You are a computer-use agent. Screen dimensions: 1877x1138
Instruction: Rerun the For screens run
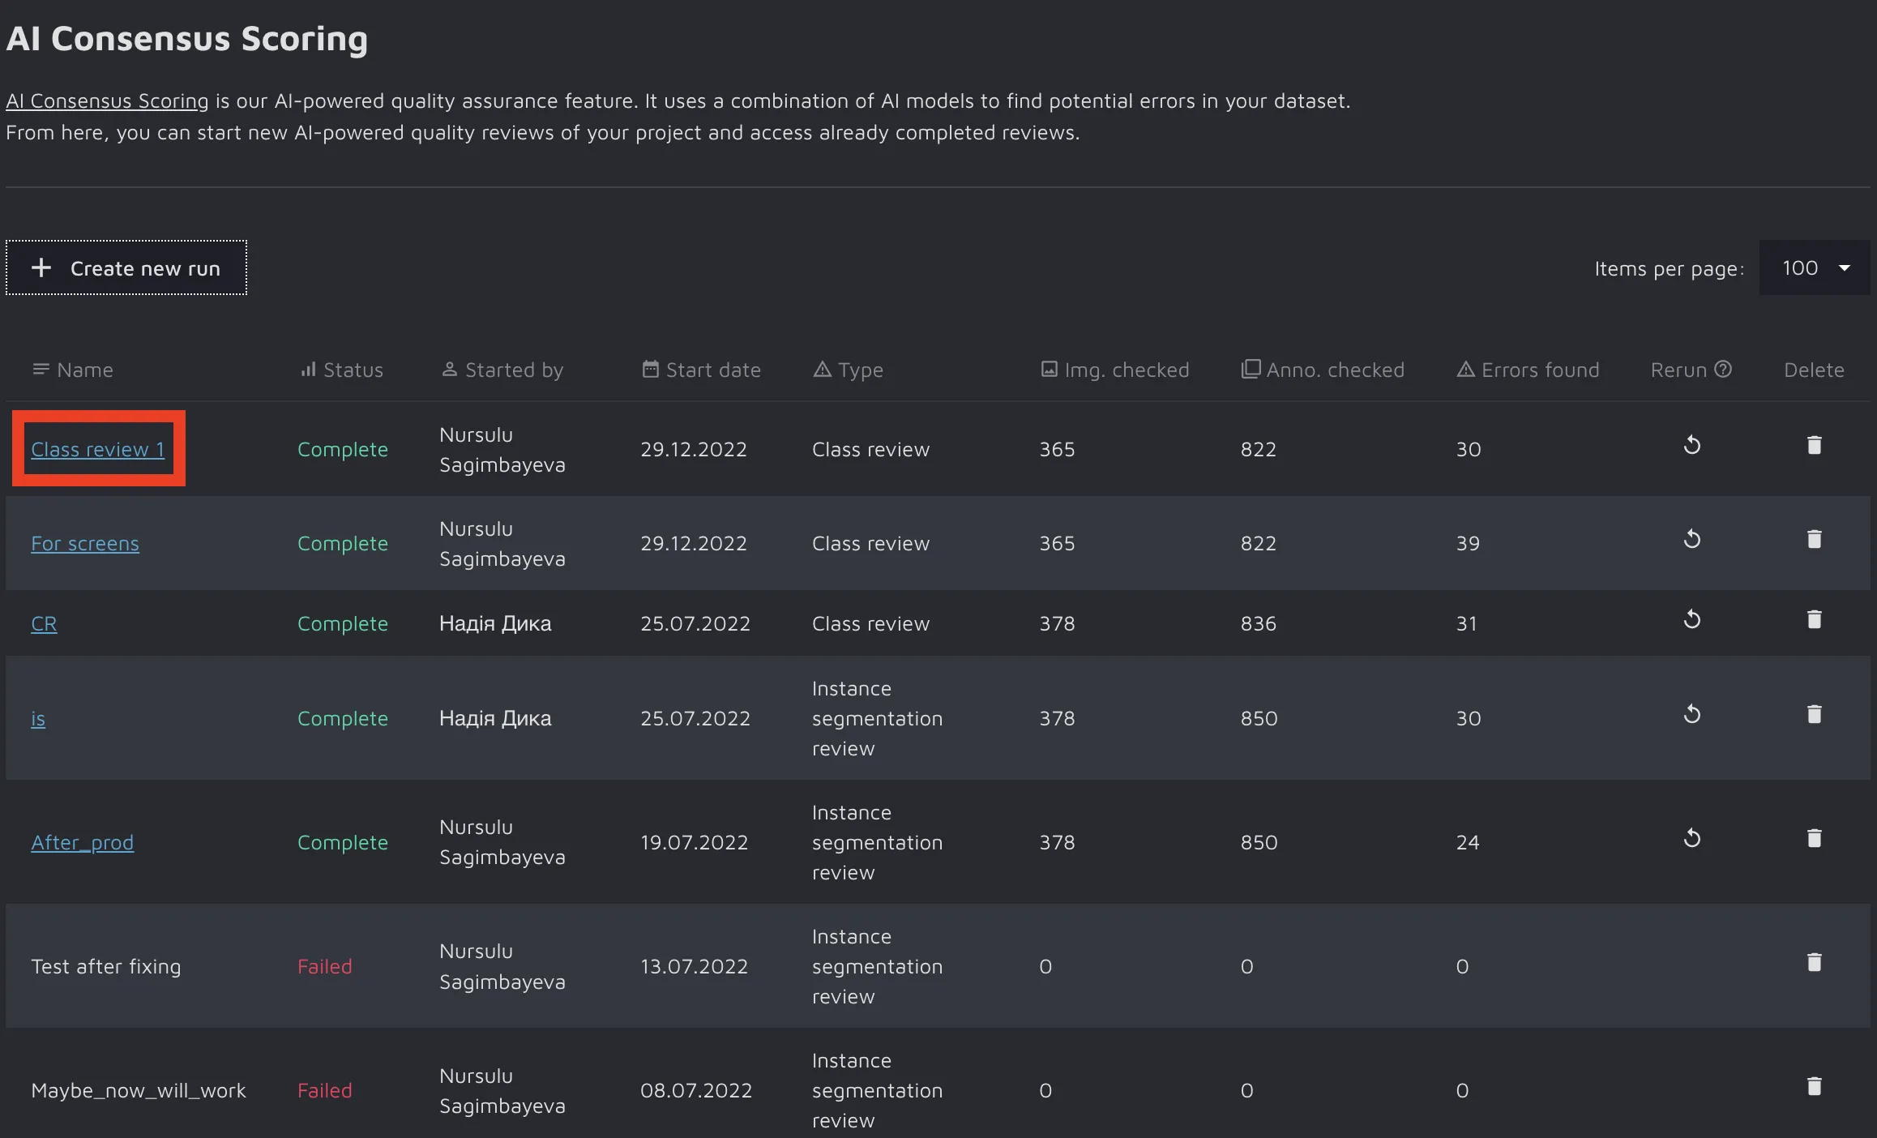1691,539
